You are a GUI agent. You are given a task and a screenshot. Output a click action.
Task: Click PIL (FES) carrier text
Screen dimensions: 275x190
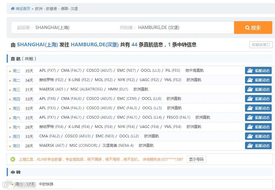(x=173, y=70)
